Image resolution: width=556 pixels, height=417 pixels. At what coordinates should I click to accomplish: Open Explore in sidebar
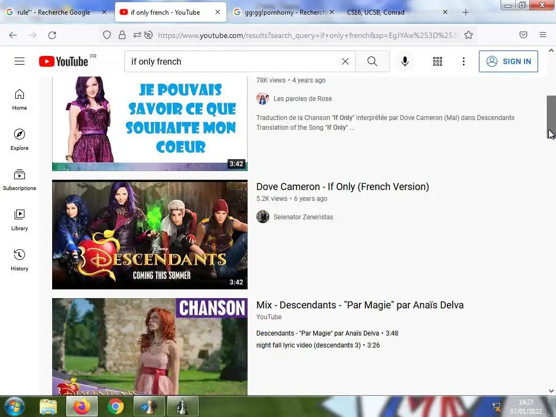(x=20, y=140)
